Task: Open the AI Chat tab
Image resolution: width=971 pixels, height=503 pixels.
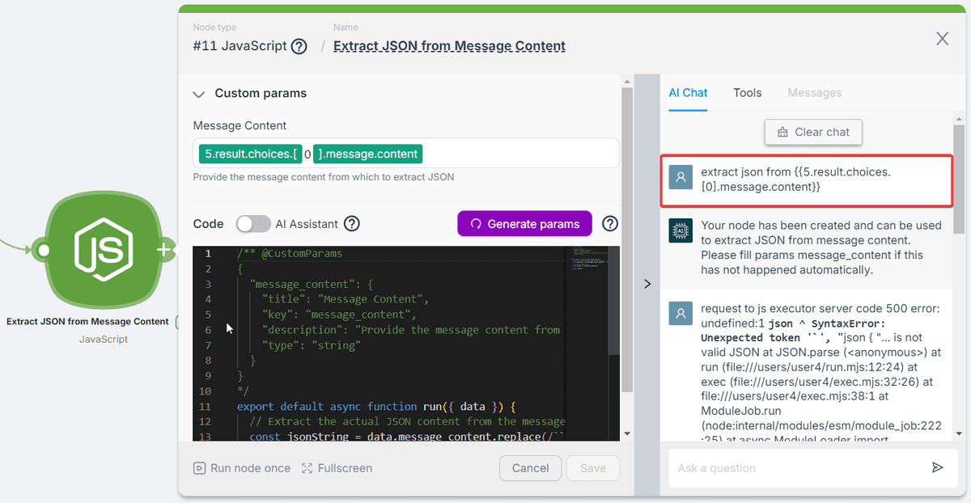Action: [x=688, y=93]
